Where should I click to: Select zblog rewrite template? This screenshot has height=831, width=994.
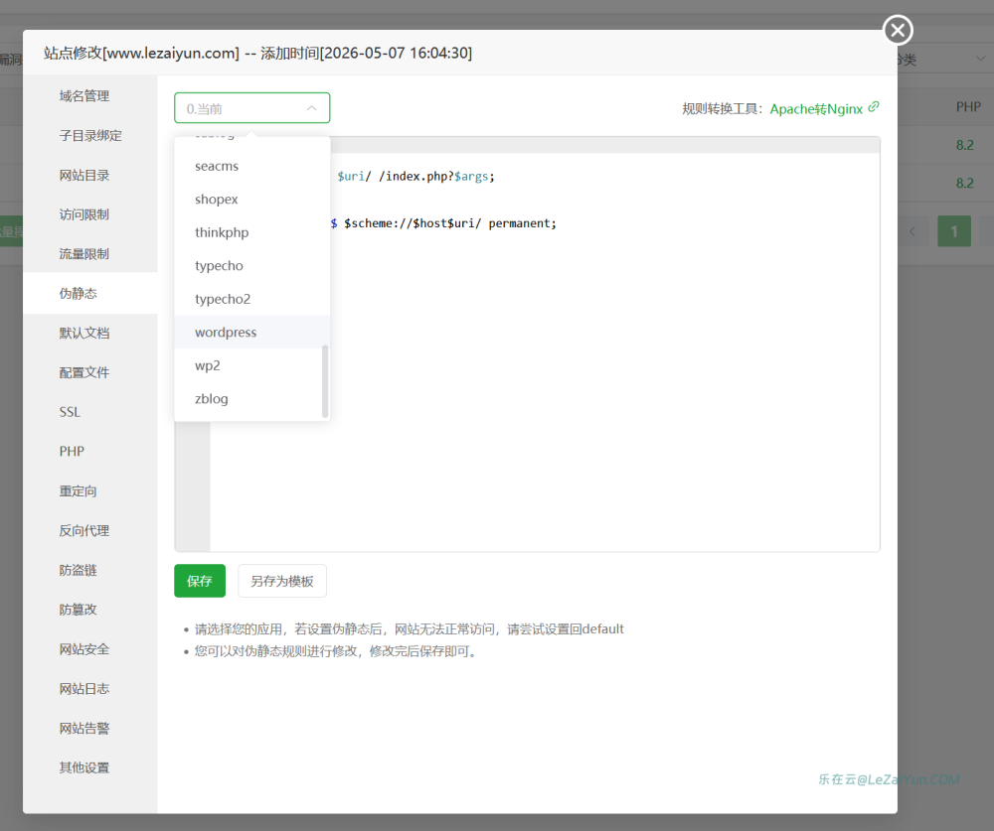pyautogui.click(x=251, y=398)
